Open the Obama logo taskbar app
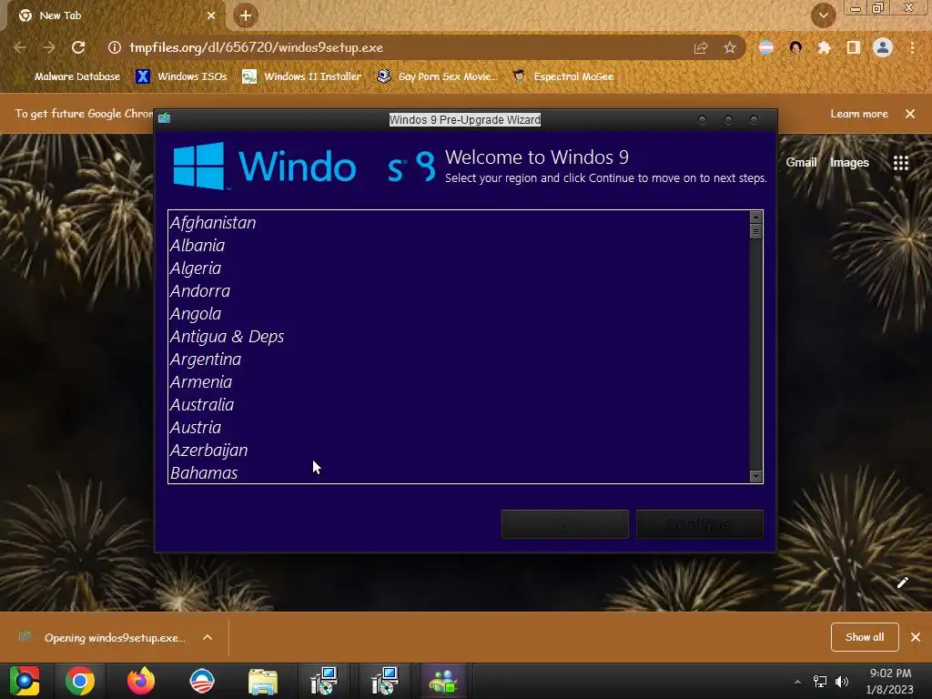Image resolution: width=932 pixels, height=699 pixels. [202, 681]
